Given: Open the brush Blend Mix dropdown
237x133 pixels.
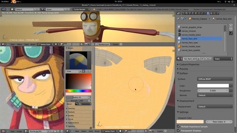Looking at the screenshot, I should 83,104.
